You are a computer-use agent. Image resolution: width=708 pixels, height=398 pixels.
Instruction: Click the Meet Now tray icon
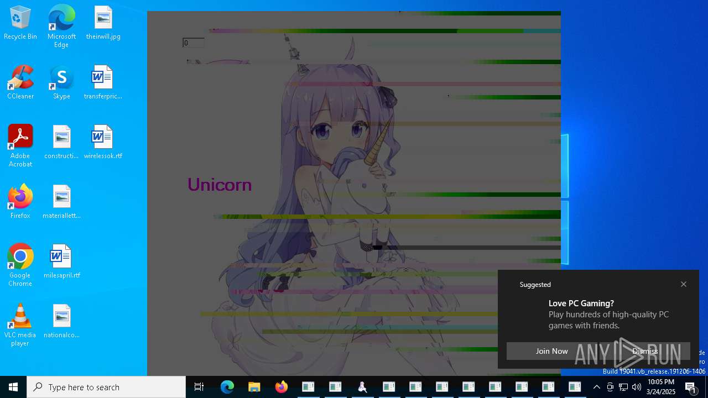pos(610,387)
